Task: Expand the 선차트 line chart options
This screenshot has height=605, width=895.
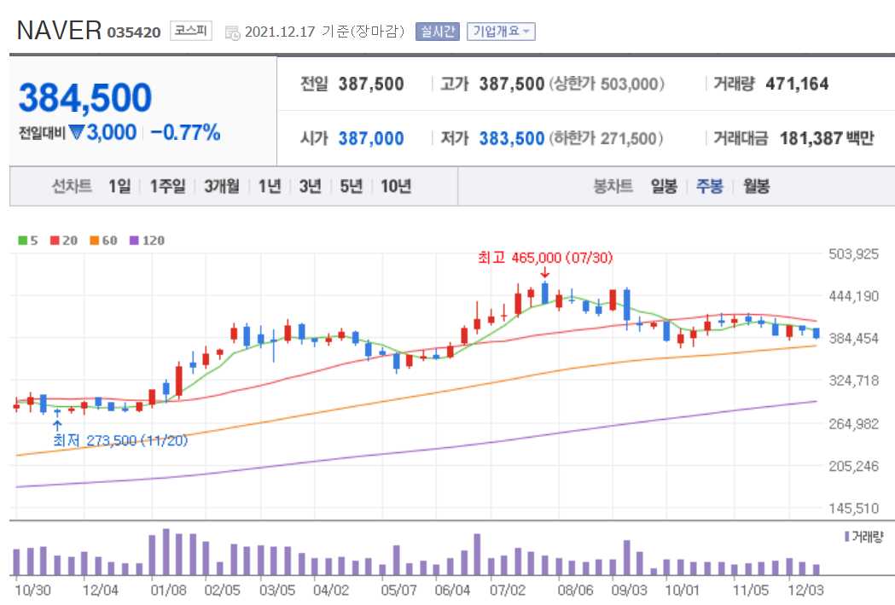Action: (x=71, y=186)
